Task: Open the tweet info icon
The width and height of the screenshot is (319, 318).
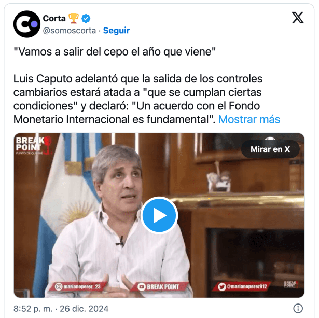Action: coord(298,308)
